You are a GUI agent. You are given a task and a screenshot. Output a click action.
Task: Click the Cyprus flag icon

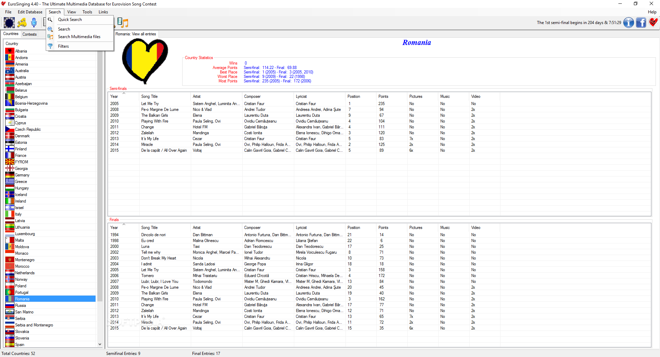10,123
